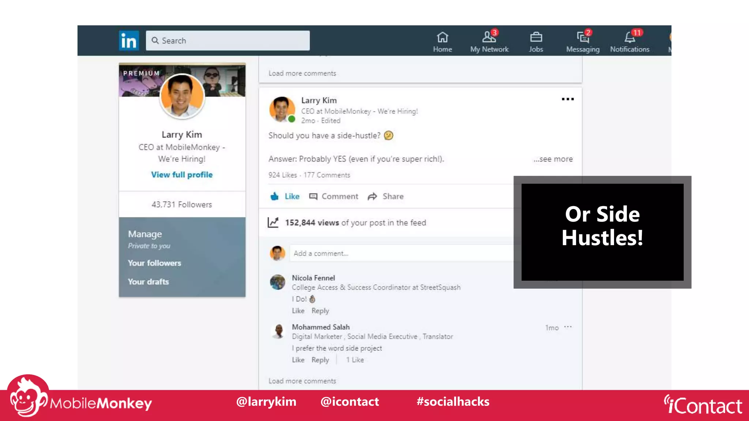Click View full profile link
Viewport: 749px width, 421px height.
(x=182, y=175)
